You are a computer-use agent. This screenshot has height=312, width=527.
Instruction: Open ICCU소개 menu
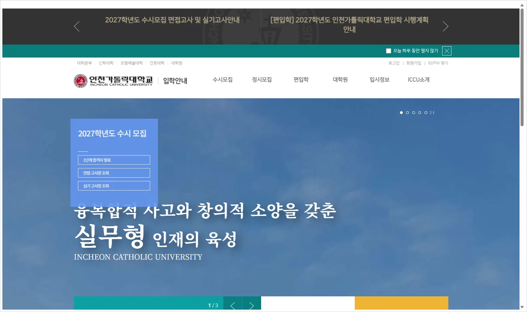click(419, 80)
